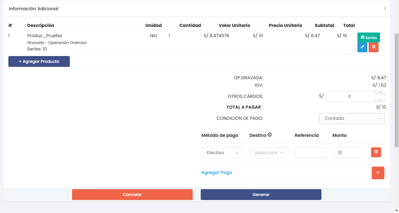
Task: Delete Produc_Prueba using trash icon
Action: pyautogui.click(x=374, y=47)
